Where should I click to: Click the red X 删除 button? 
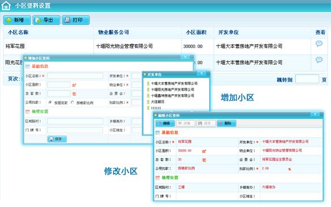click(x=226, y=123)
